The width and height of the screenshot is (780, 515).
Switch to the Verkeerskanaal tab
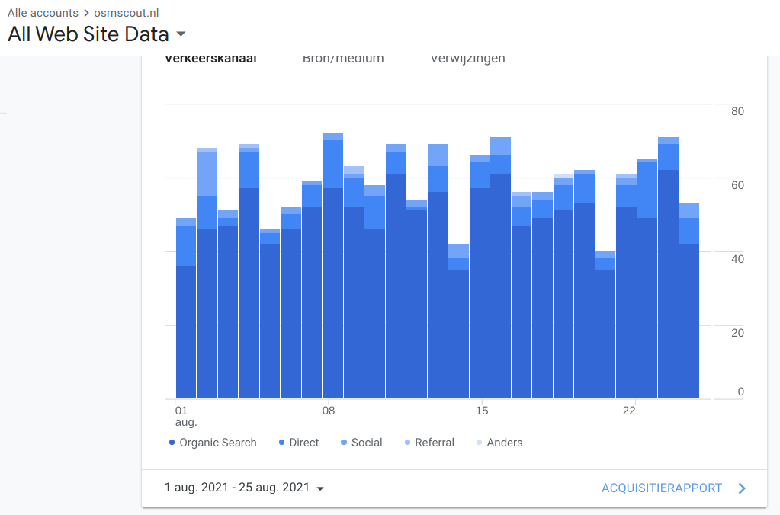click(x=210, y=59)
